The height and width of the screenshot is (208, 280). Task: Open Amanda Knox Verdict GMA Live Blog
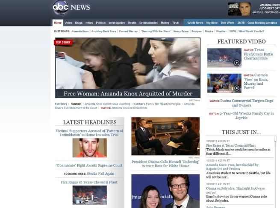pyautogui.click(x=107, y=104)
